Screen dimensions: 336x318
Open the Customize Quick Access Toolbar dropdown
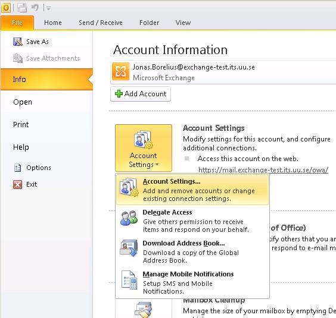[x=48, y=8]
